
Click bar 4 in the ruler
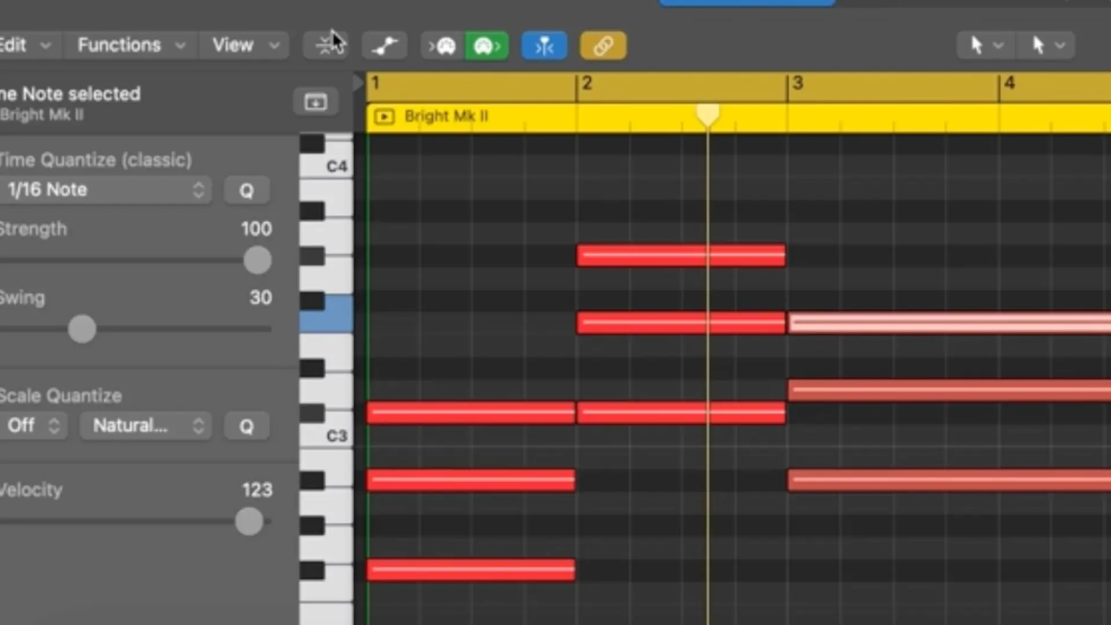tap(1009, 83)
